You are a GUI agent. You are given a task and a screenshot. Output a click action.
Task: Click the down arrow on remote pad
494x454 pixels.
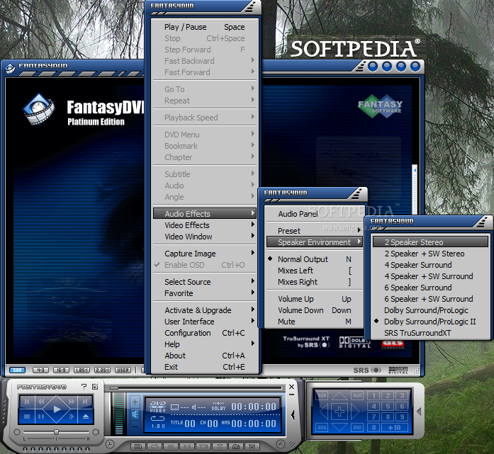point(339,427)
